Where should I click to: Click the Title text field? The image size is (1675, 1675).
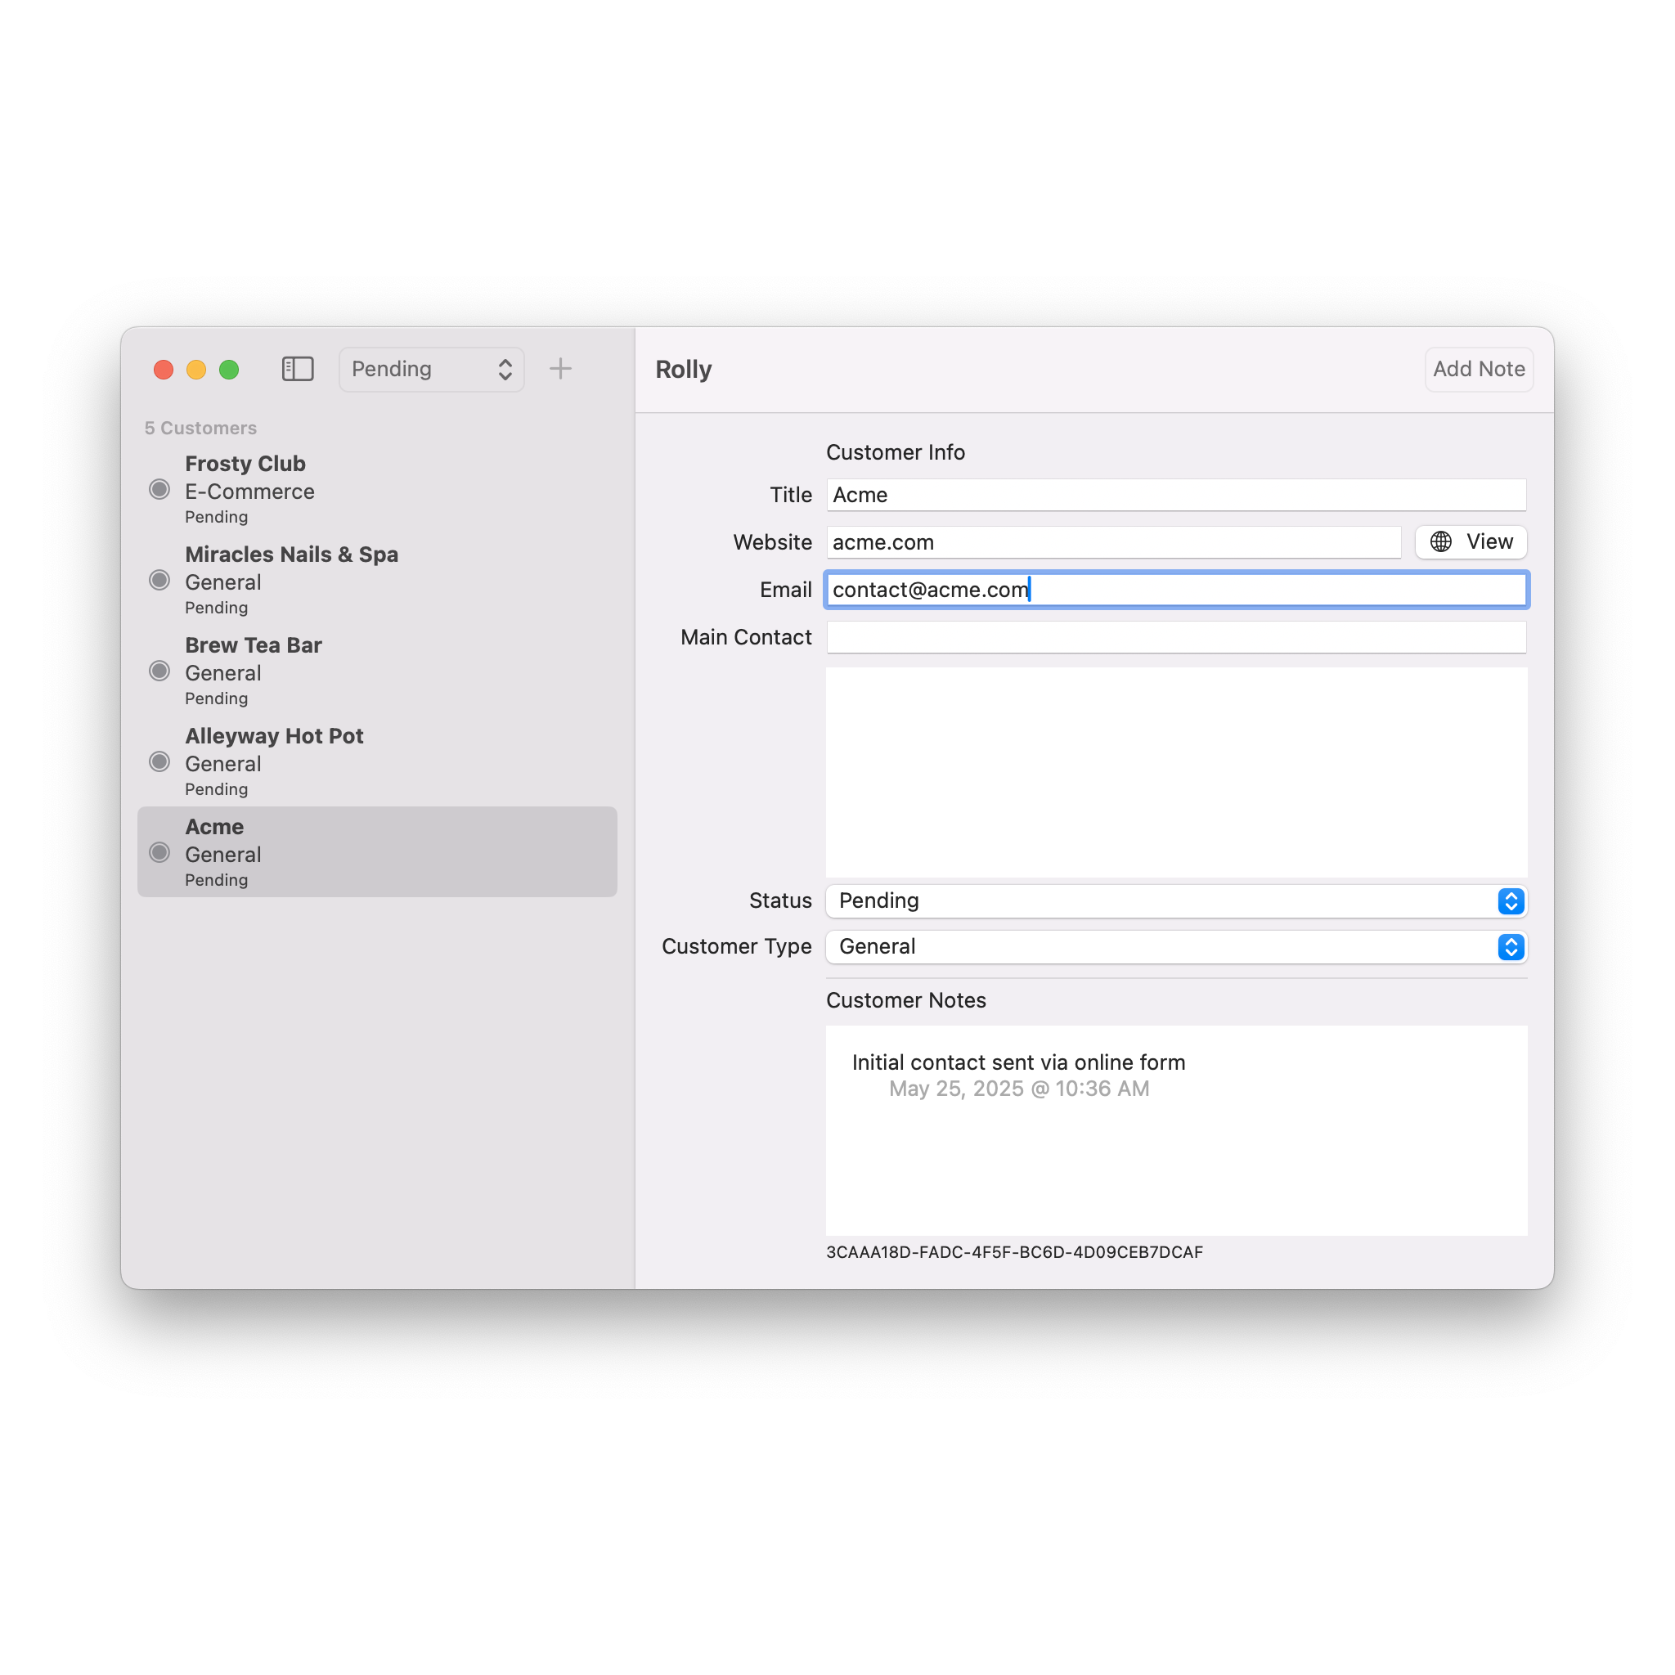pos(1175,495)
